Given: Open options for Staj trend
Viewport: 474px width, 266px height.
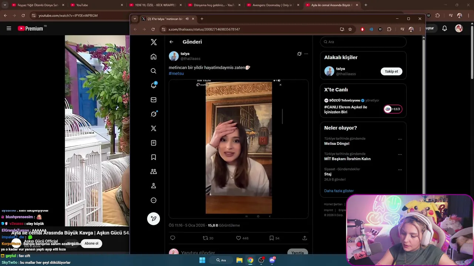Looking at the screenshot, I should click(400, 170).
